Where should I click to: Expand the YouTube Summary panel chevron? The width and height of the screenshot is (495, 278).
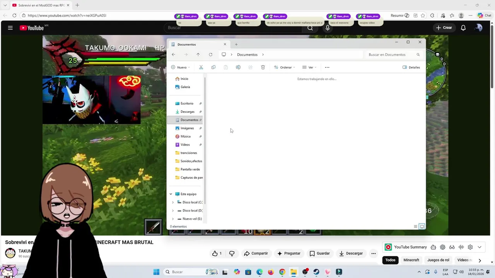[480, 247]
